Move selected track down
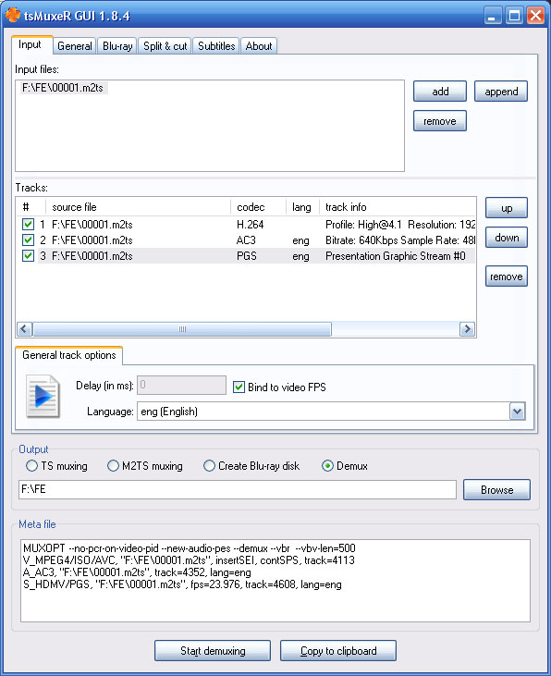 (507, 238)
